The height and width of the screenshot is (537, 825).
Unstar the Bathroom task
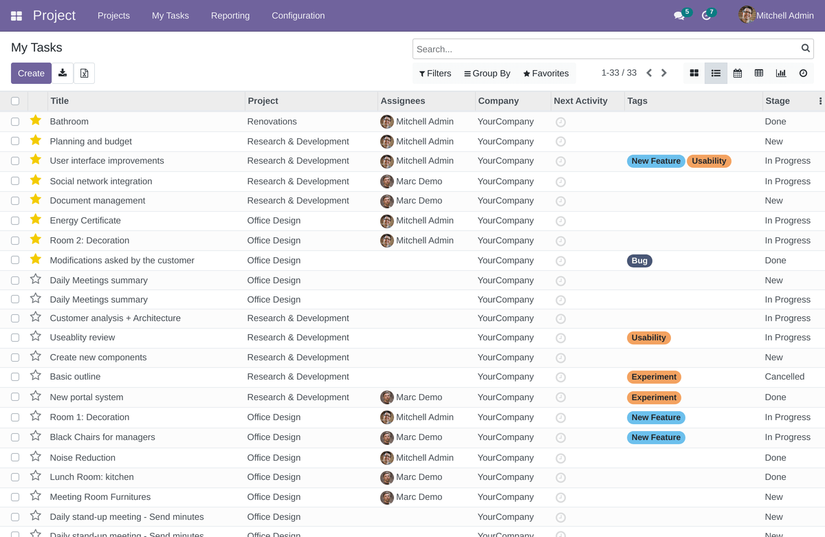coord(35,121)
